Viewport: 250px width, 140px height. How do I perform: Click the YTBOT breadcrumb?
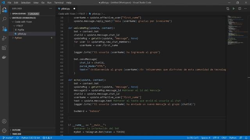[82, 14]
